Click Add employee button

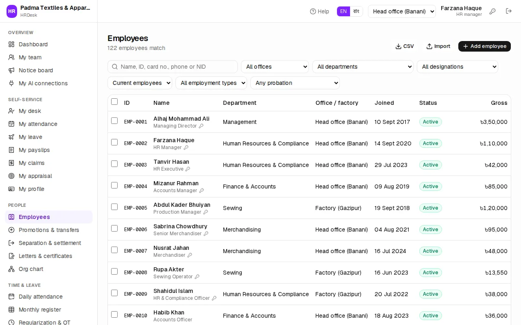pyautogui.click(x=484, y=46)
